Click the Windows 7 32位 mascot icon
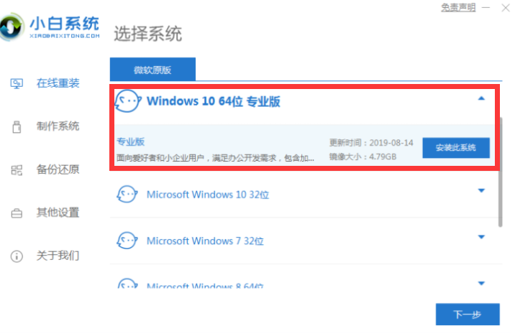This screenshot has width=515, height=336. pos(127,241)
